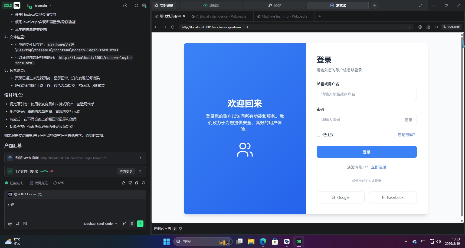Image resolution: width=465 pixels, height=248 pixels.
Task: Expand the file changes options chevron near 查看变更
Action: coord(140,171)
